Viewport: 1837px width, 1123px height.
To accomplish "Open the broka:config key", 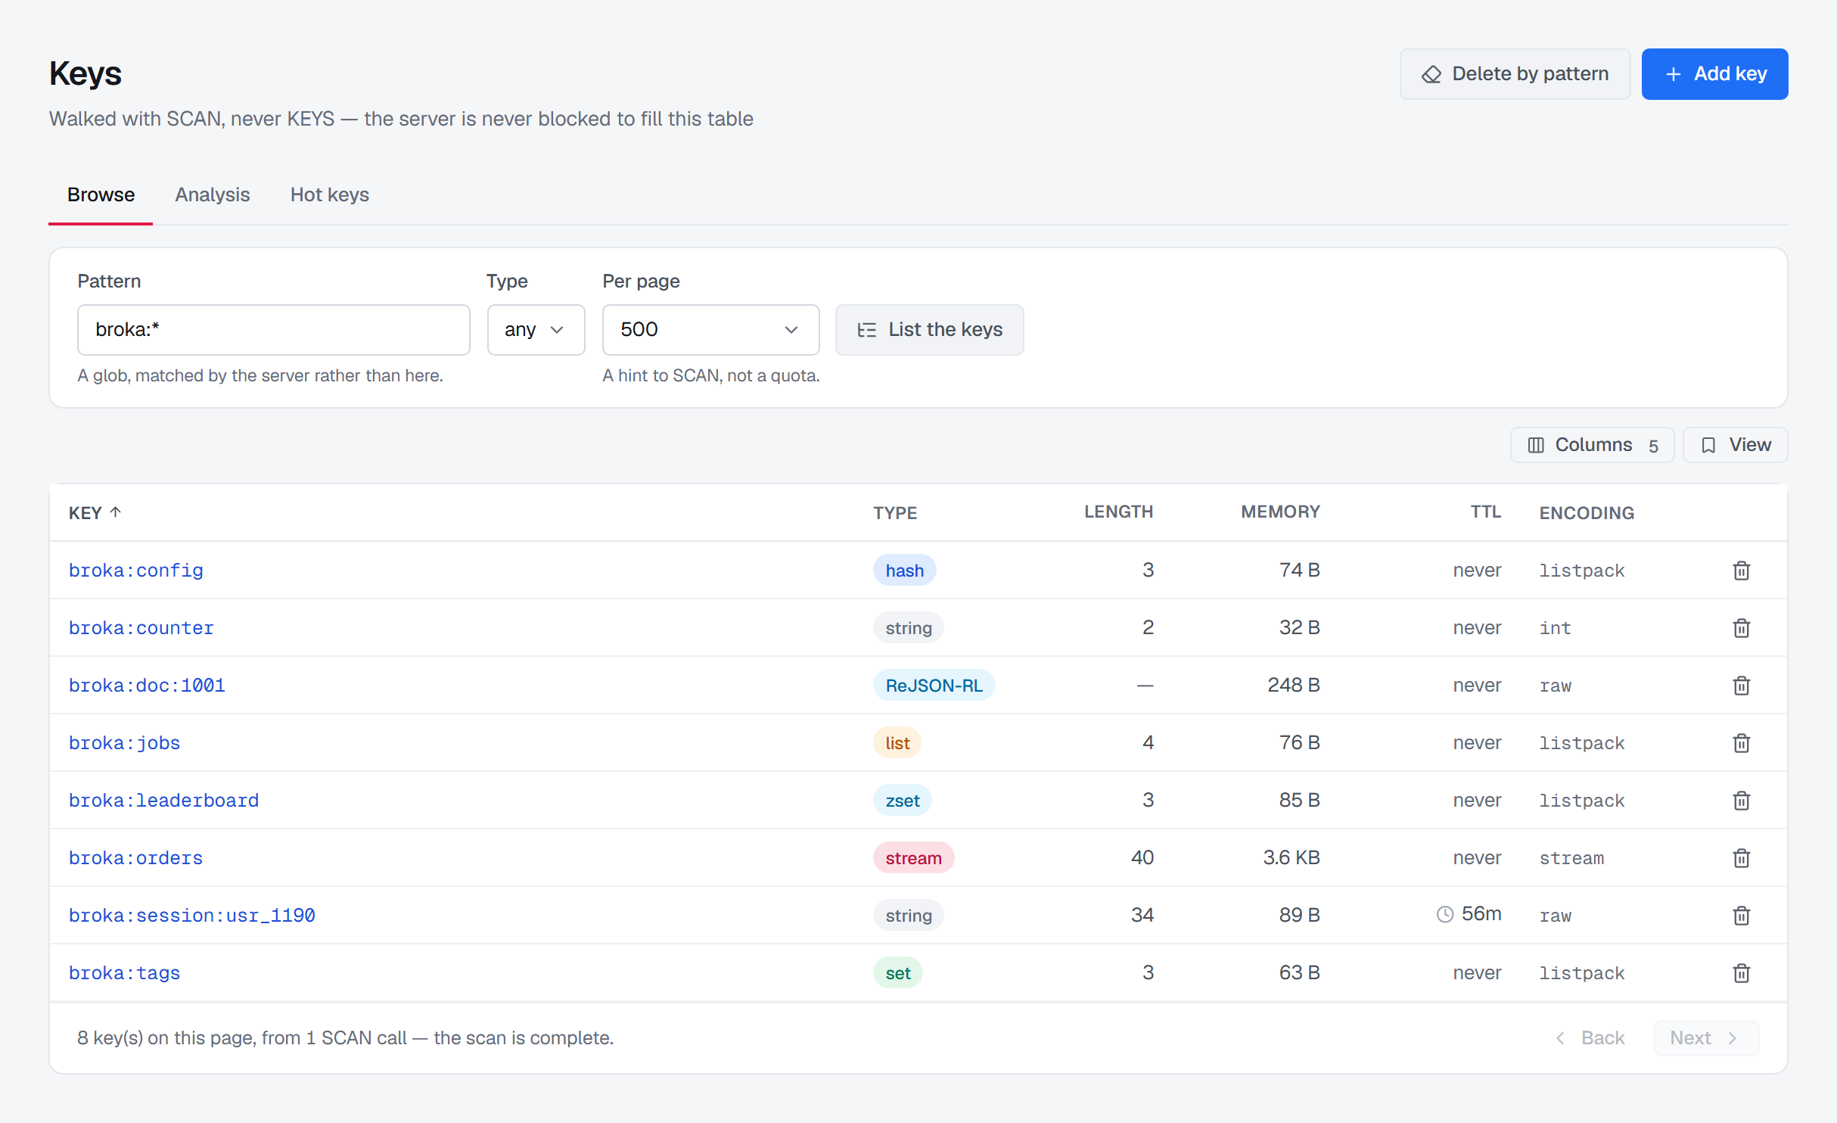I will [x=136, y=571].
